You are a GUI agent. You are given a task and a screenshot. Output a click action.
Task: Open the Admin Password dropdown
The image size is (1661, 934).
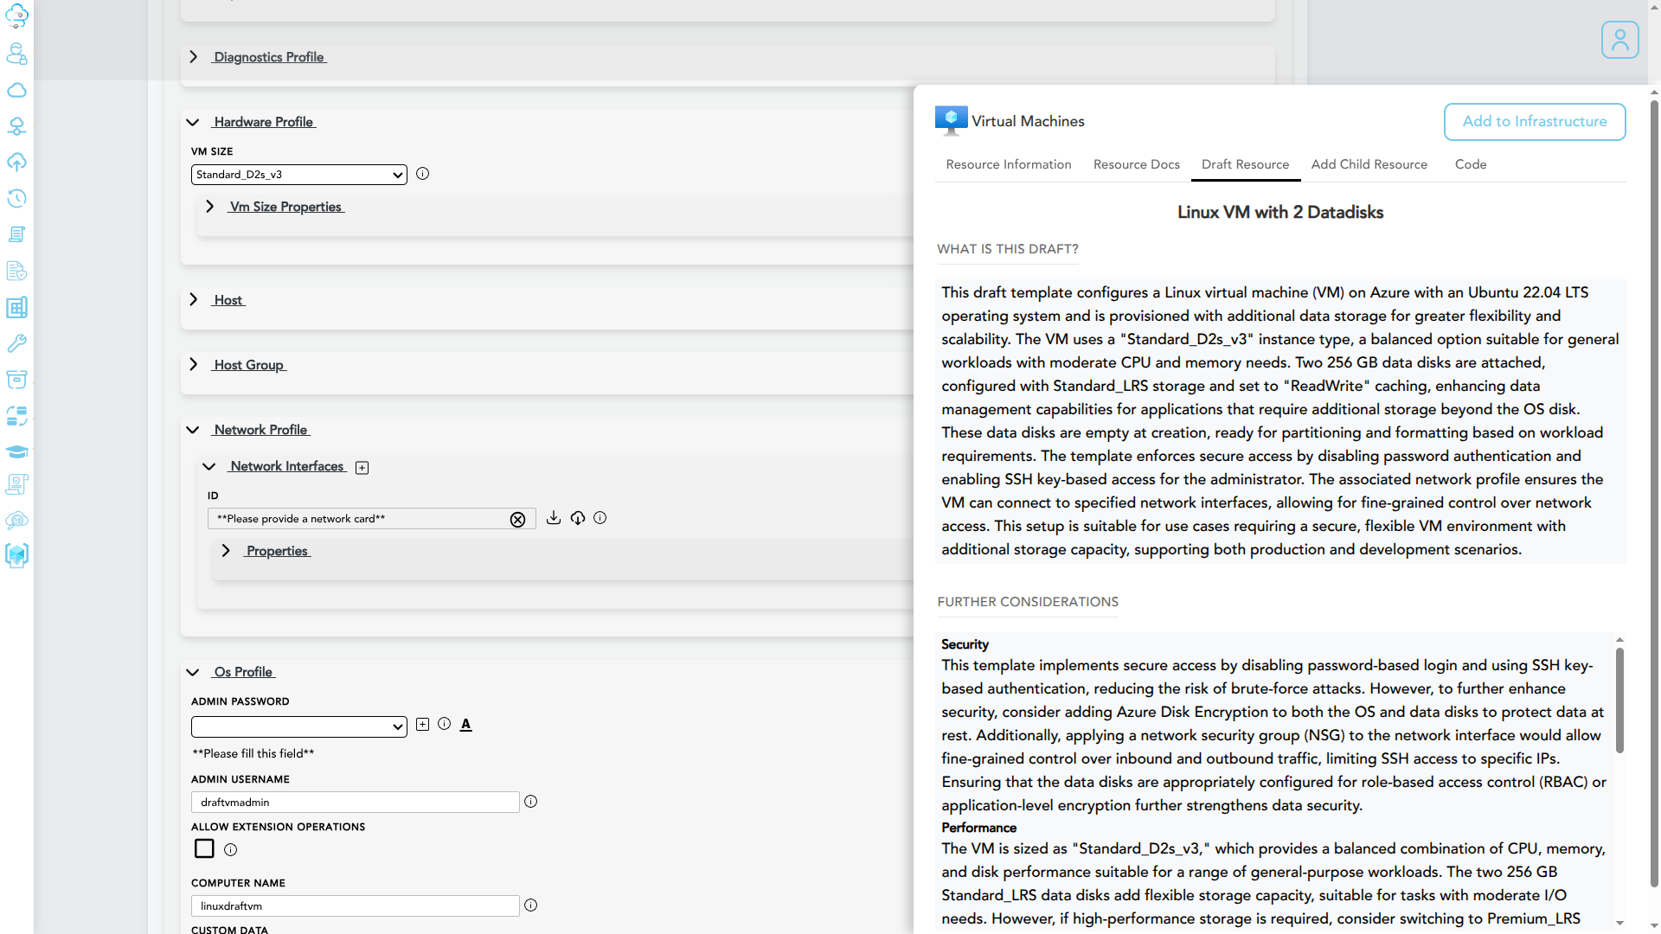click(298, 726)
